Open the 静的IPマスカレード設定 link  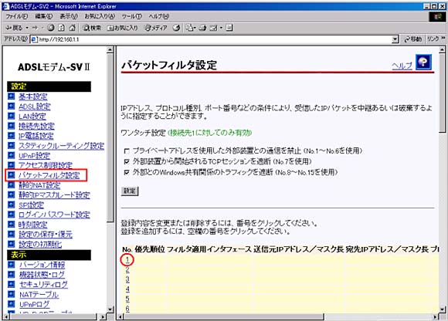(x=54, y=195)
